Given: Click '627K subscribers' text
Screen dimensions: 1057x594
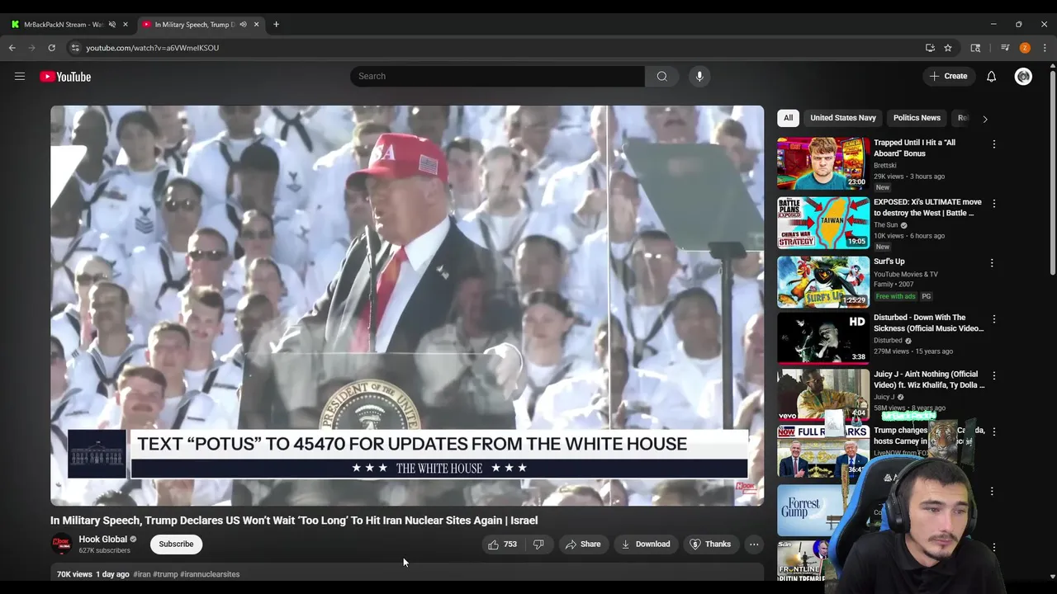Looking at the screenshot, I should [104, 550].
